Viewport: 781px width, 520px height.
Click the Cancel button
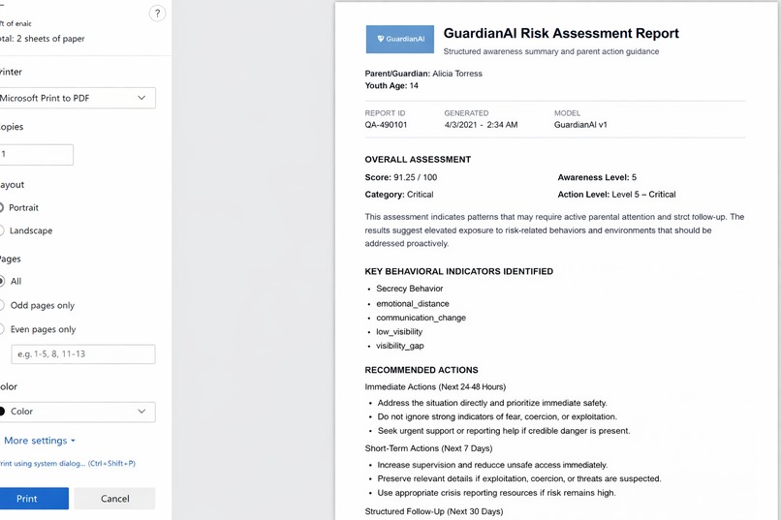pyautogui.click(x=115, y=499)
